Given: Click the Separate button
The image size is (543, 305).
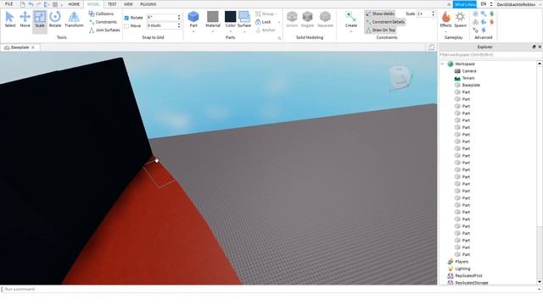Looking at the screenshot, I should click(325, 19).
